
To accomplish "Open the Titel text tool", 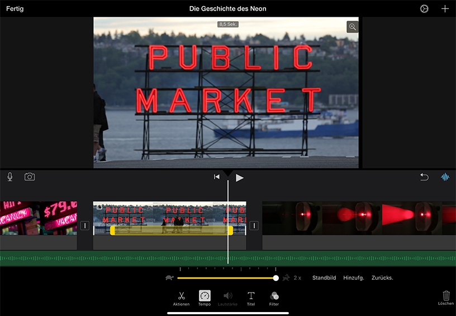I will 251,299.
